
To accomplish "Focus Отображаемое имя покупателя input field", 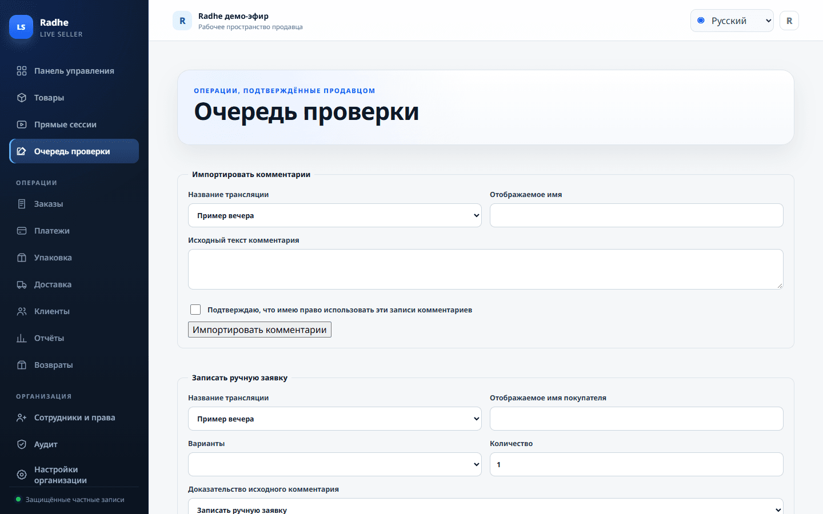I will [x=637, y=419].
